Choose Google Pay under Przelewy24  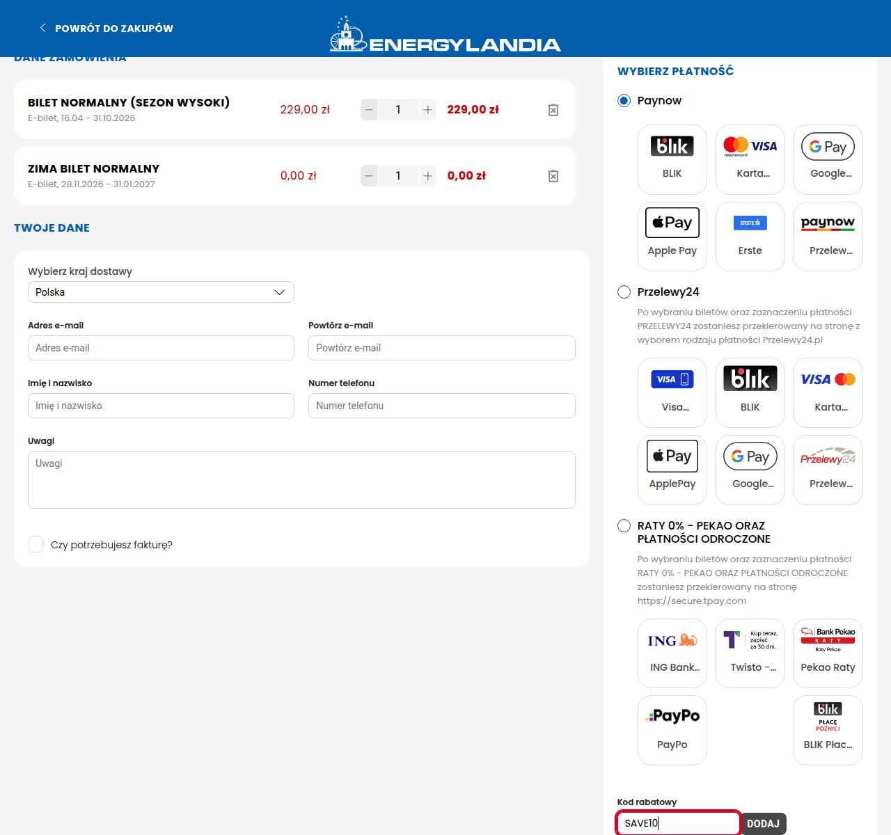coord(750,470)
